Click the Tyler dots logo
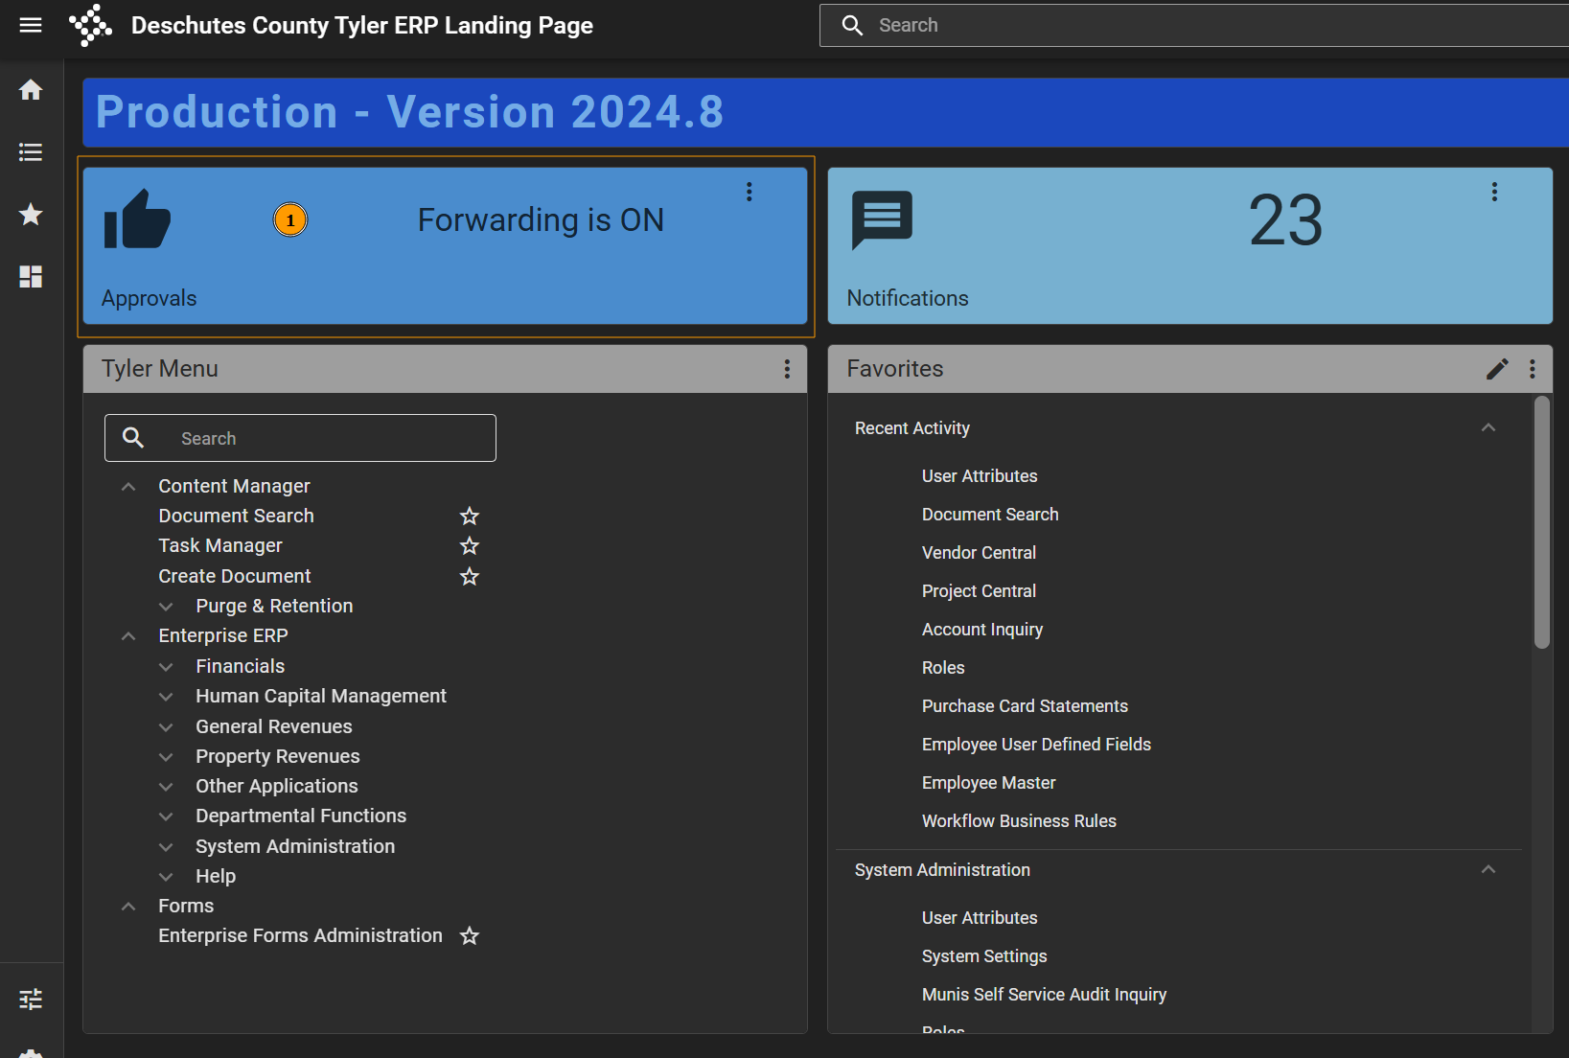This screenshot has height=1058, width=1569. 90,25
